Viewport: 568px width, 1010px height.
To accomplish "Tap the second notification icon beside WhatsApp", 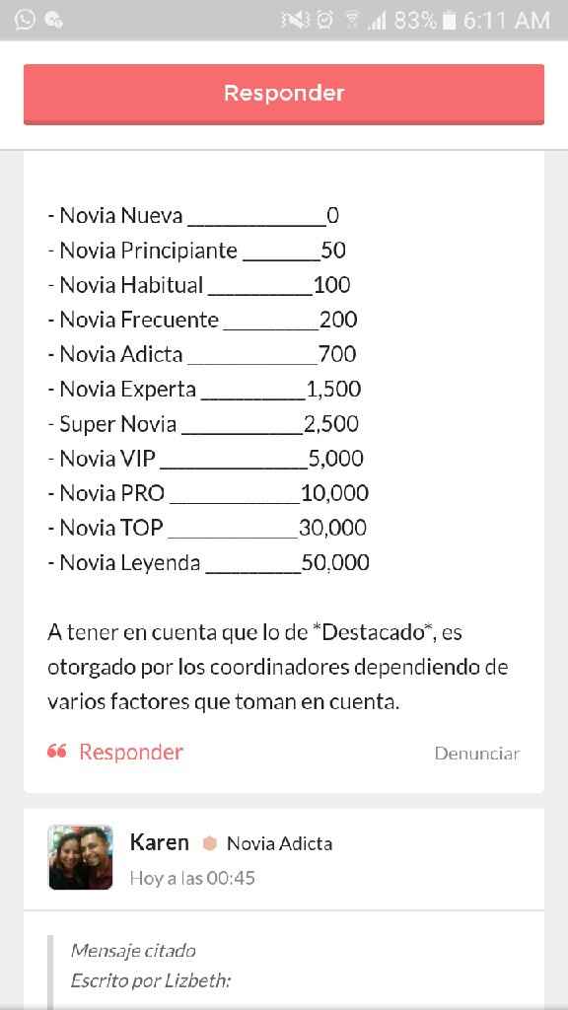I will 53,19.
